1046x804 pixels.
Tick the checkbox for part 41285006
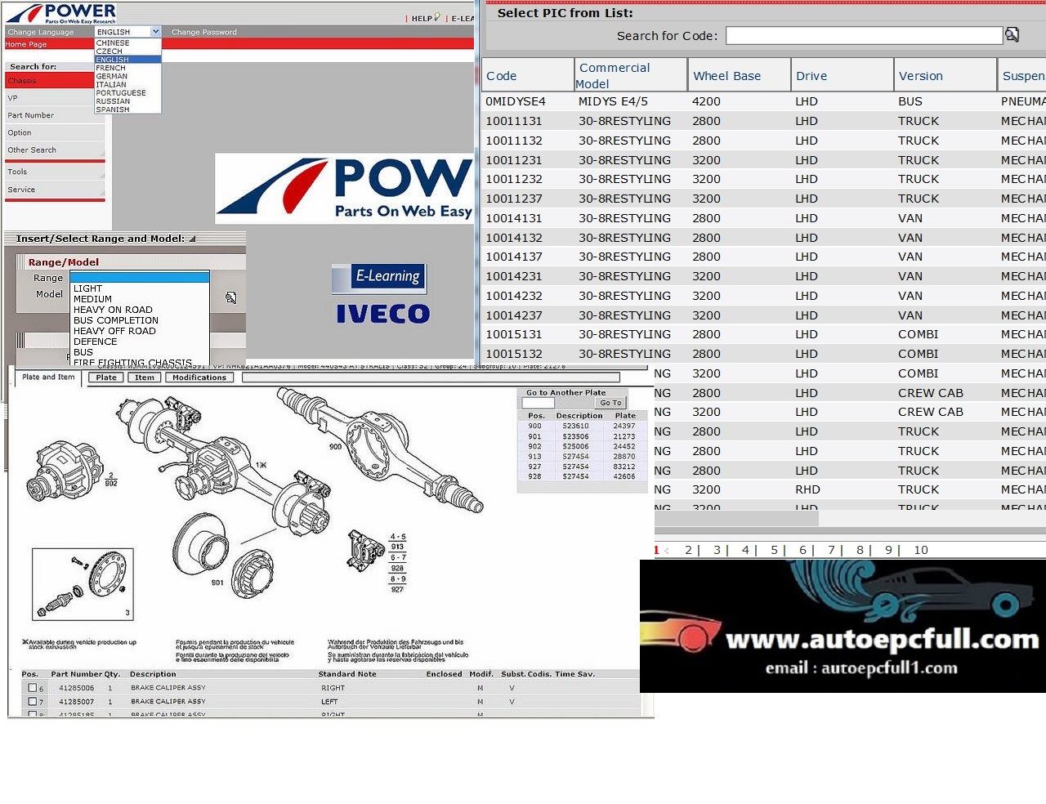coord(33,688)
